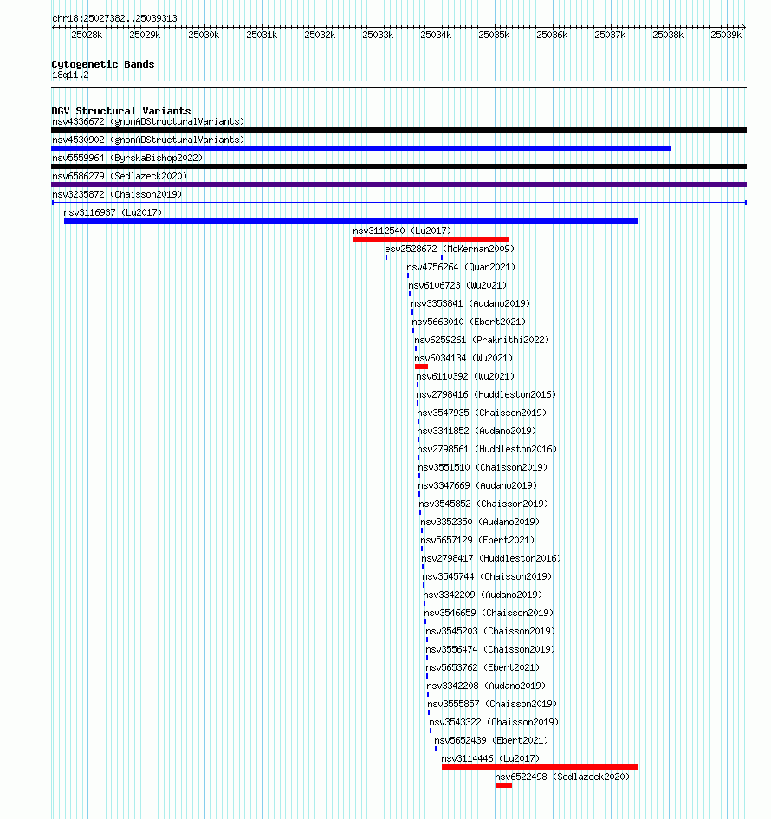Click the 25028k ruler tick label
The height and width of the screenshot is (819, 771).
87,35
